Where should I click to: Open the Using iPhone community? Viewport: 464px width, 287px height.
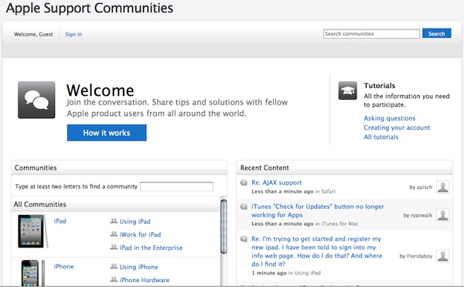pyautogui.click(x=138, y=267)
